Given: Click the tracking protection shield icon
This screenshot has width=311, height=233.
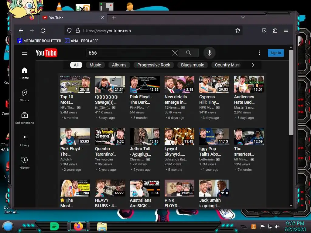Looking at the screenshot, I should pos(69,31).
